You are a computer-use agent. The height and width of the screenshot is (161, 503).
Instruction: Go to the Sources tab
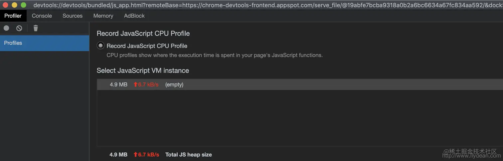[x=73, y=16]
